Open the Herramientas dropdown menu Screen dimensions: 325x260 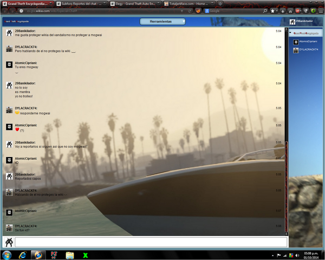click(162, 21)
